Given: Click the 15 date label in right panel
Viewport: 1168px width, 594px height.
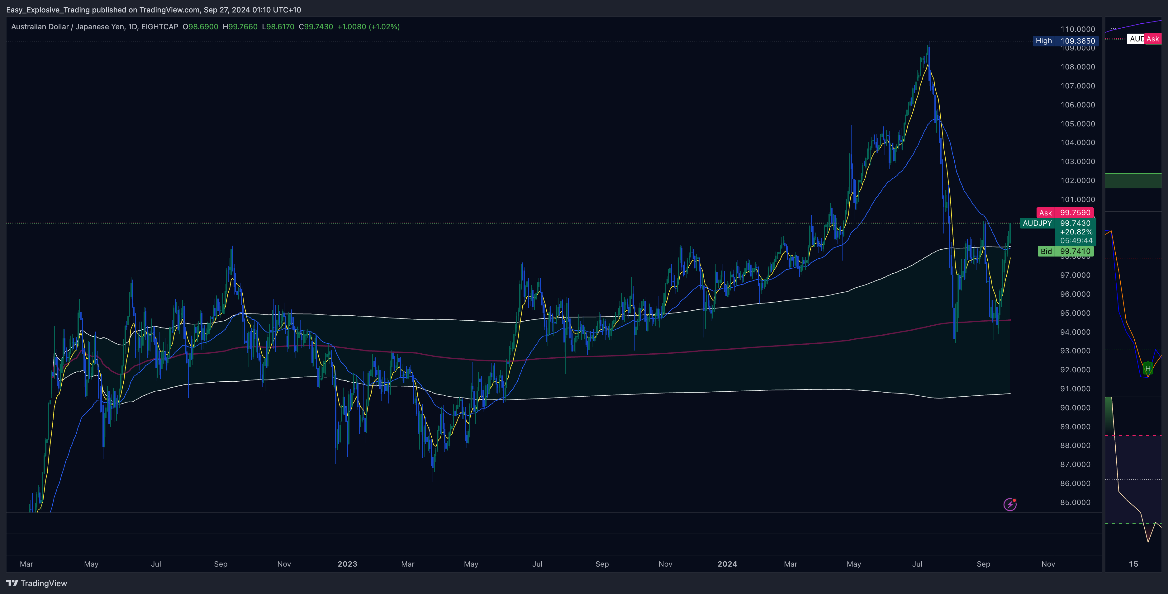Looking at the screenshot, I should [x=1133, y=564].
